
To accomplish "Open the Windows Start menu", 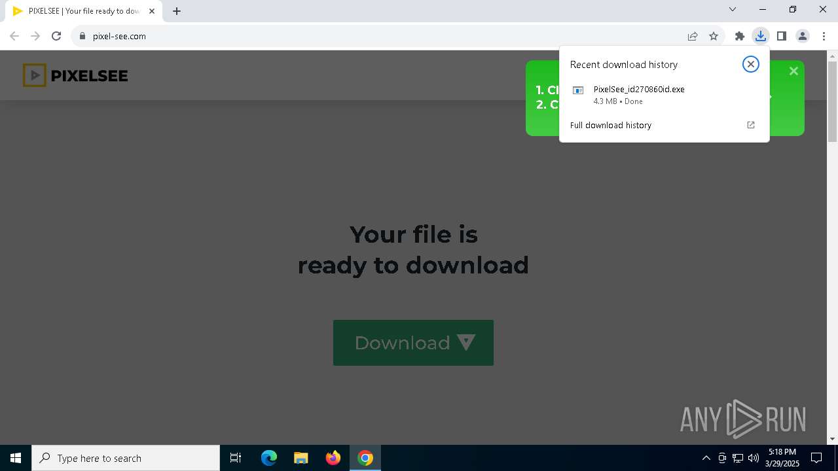I will 16,458.
